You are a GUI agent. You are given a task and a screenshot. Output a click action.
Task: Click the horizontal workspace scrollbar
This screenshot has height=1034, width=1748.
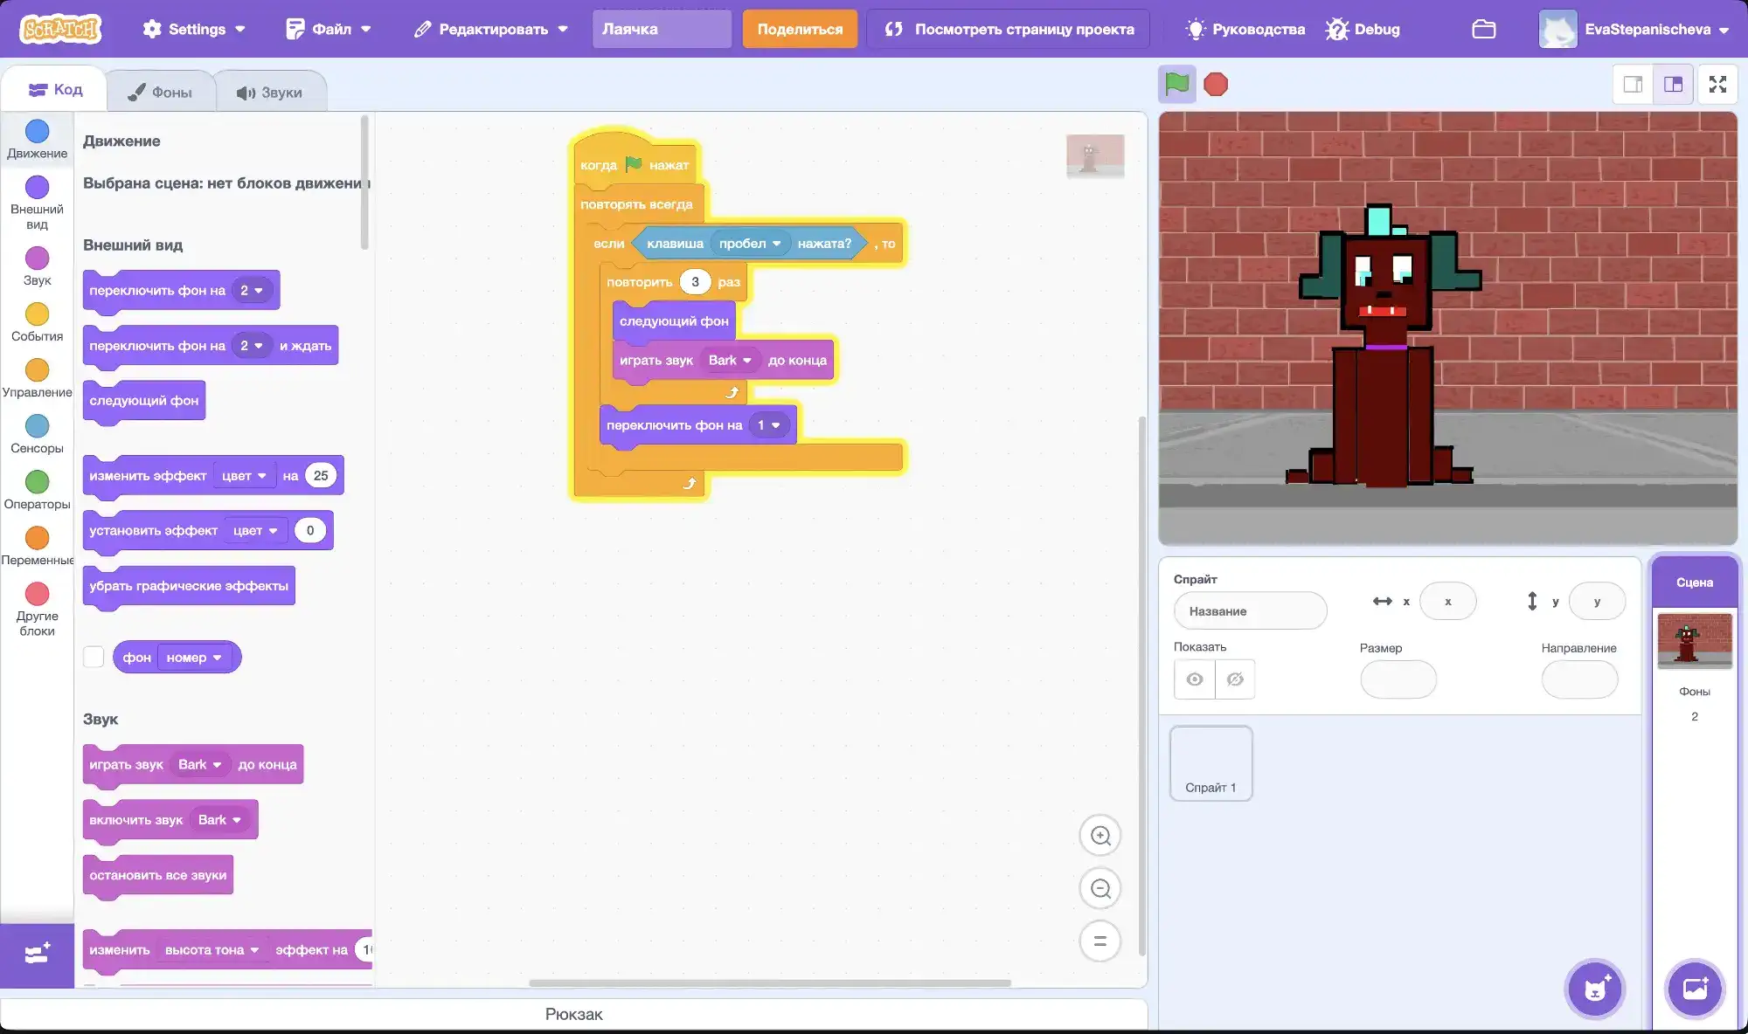coord(769,983)
